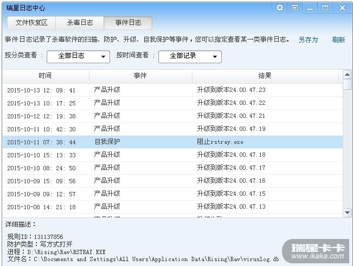Click result 阻止rstray.exe
Image resolution: width=353 pixels, height=266 pixels.
click(x=220, y=142)
